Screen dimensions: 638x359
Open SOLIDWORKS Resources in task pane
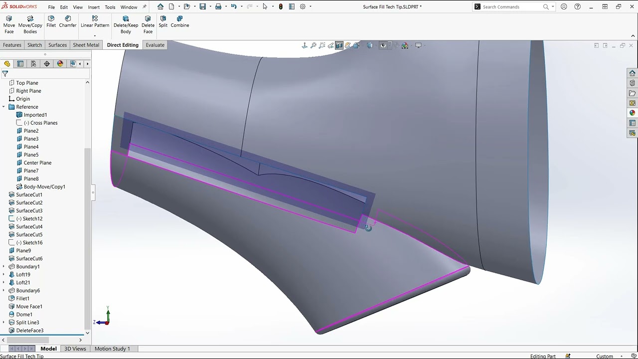point(632,73)
